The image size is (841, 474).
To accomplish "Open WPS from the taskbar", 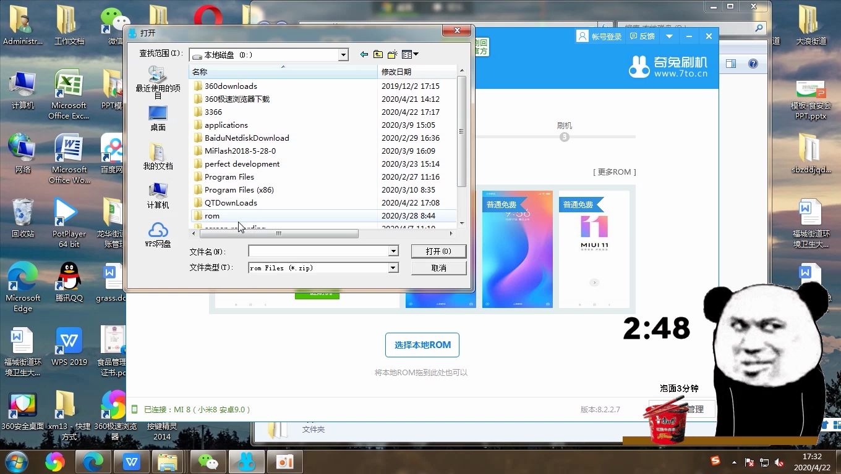I will pos(131,461).
